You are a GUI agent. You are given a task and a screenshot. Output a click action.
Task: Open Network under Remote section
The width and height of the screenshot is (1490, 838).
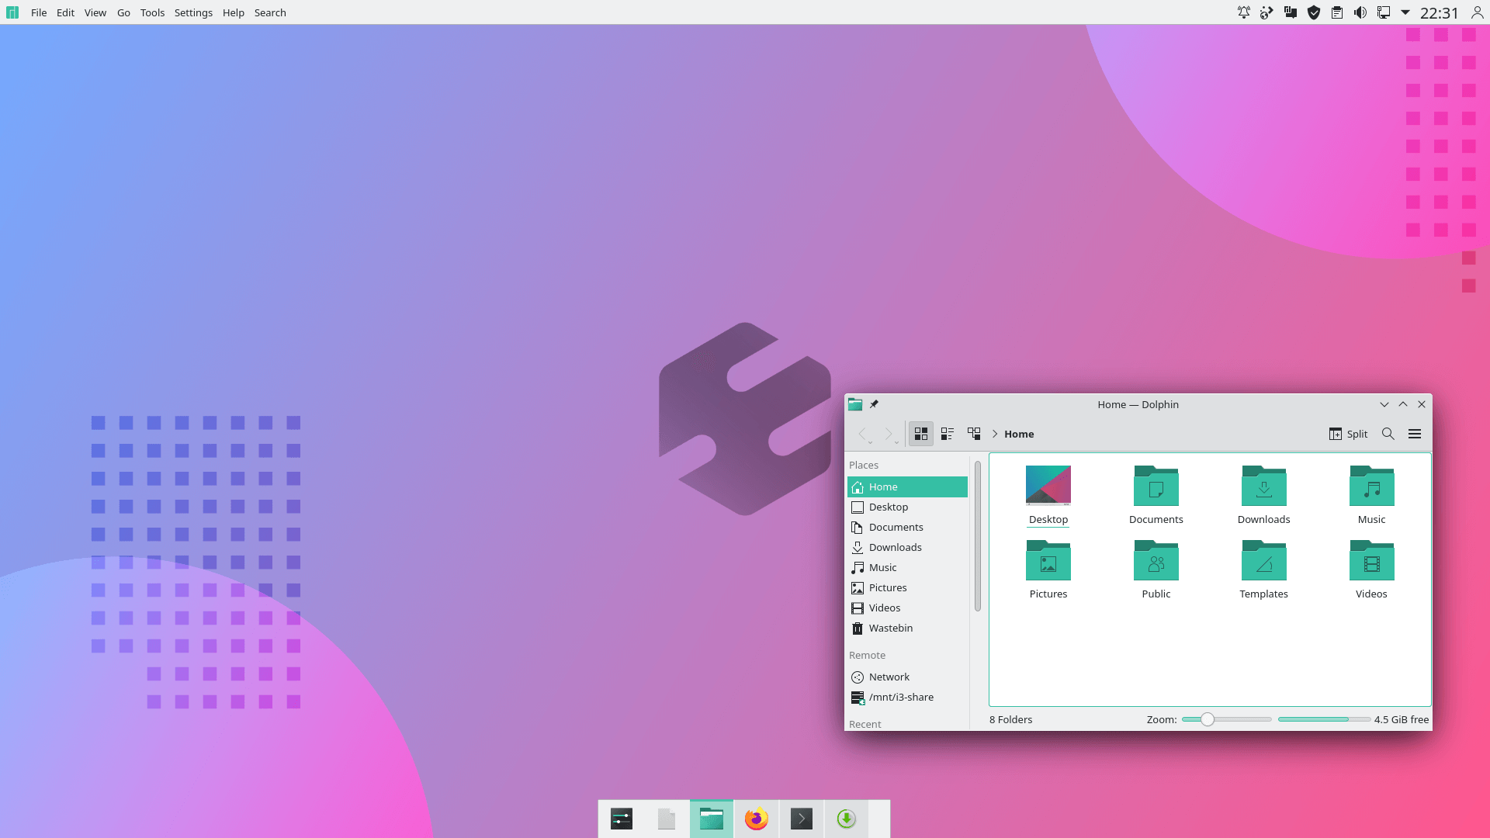pos(907,677)
